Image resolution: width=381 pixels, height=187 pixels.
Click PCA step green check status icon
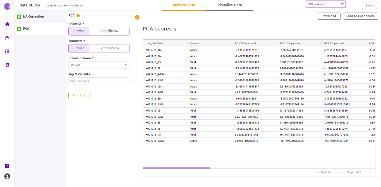pos(19,29)
